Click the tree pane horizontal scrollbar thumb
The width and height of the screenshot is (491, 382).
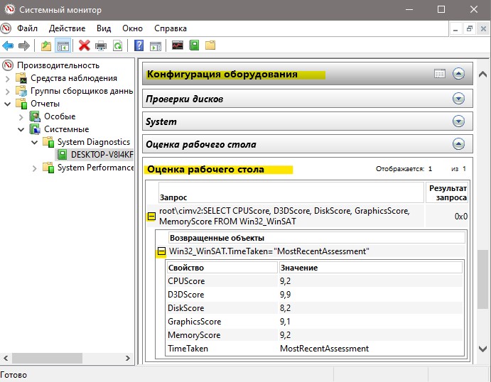click(48, 358)
